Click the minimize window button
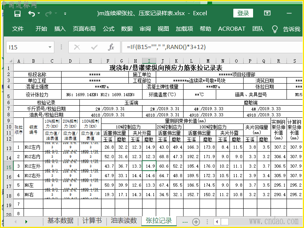Image resolution: width=304 pixels, height=228 pixels. pos(289,13)
